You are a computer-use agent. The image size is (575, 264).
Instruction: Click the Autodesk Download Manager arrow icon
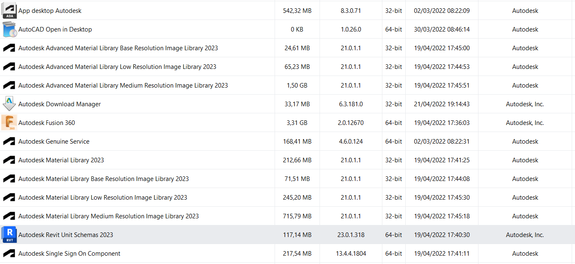click(x=9, y=104)
